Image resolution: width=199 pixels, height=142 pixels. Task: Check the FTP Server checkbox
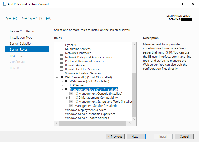tap(66, 85)
